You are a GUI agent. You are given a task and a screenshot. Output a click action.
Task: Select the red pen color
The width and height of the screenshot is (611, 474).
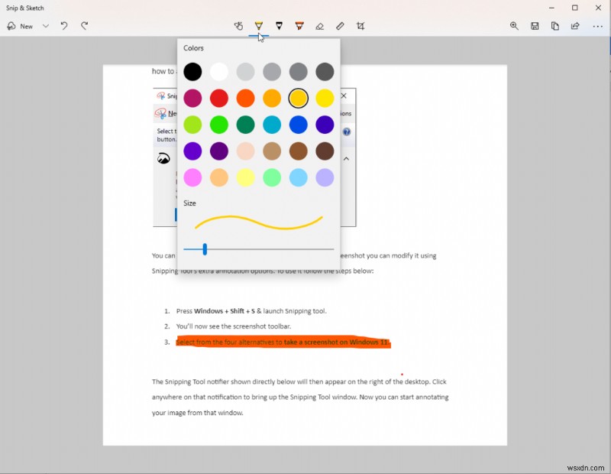tap(219, 98)
